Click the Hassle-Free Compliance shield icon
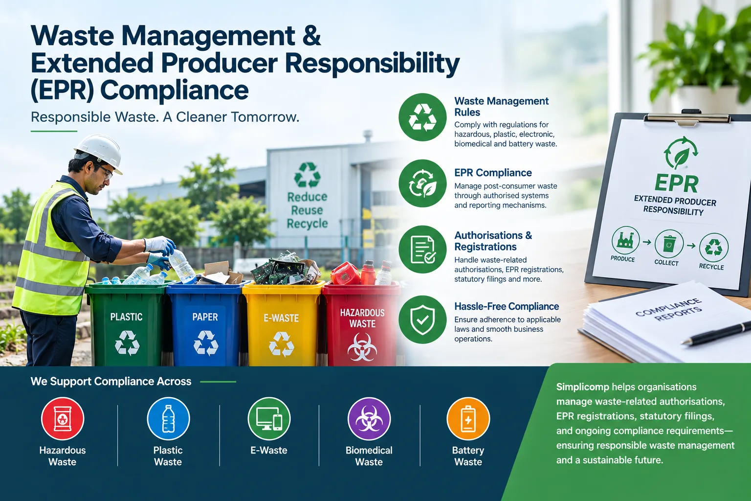Screen dimensions: 751x501 [x=422, y=319]
